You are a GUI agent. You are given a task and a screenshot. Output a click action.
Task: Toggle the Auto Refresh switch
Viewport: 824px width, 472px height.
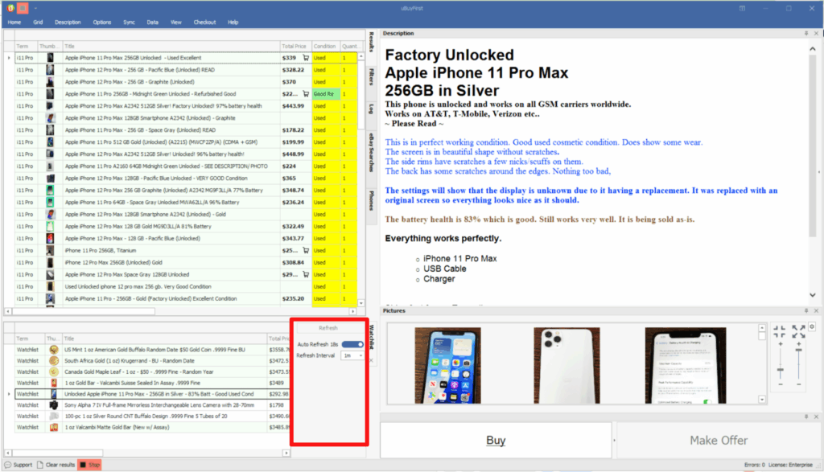(352, 344)
